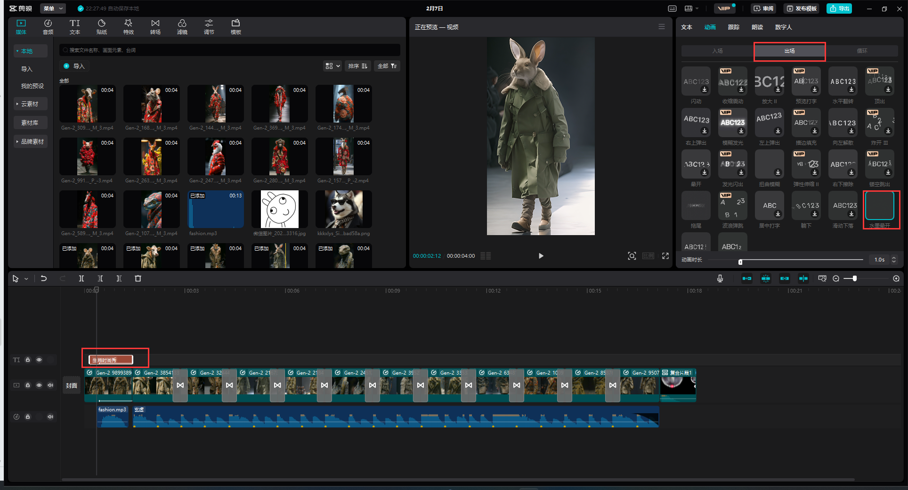The width and height of the screenshot is (908, 490).
Task: Enter fullscreen preview with expand icon
Action: [x=665, y=256]
